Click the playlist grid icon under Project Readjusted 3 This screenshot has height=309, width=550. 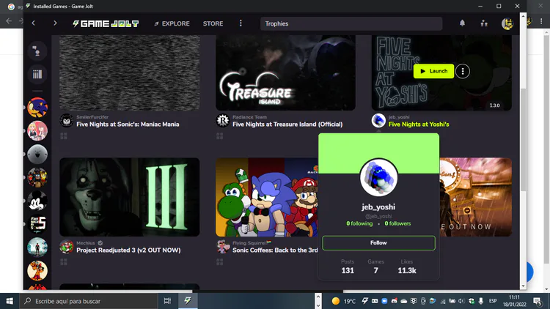(64, 261)
